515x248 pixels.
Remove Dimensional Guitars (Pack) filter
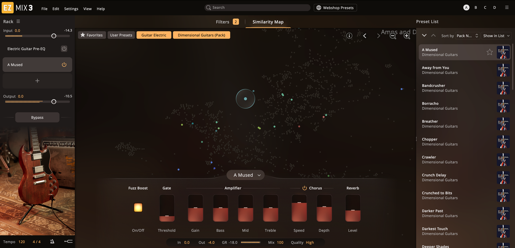(201, 35)
